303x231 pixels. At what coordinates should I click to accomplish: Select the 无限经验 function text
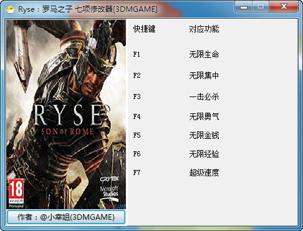pyautogui.click(x=204, y=154)
